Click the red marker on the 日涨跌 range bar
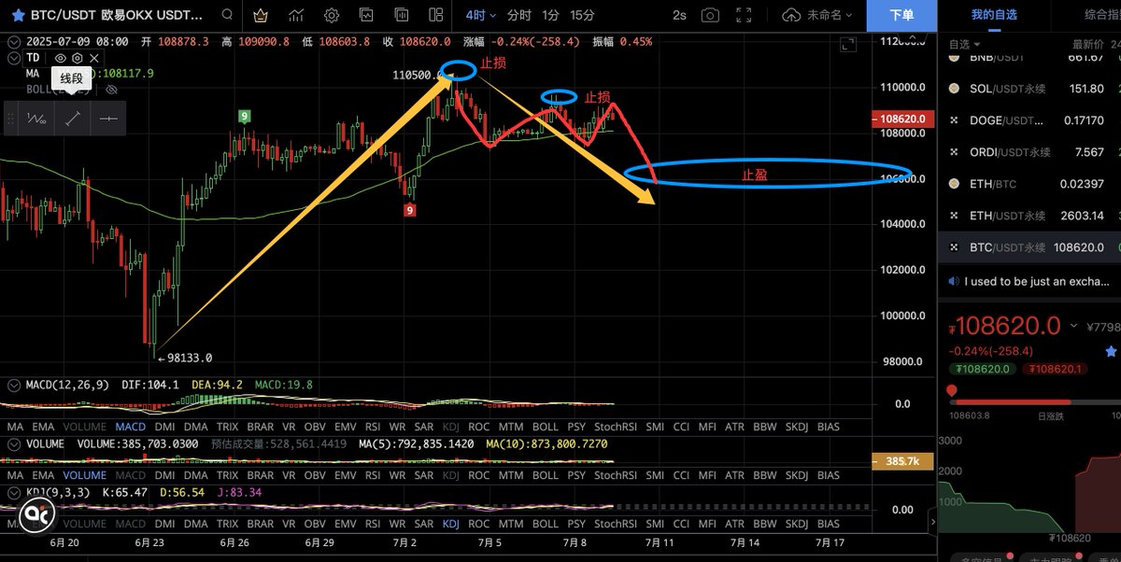This screenshot has height=562, width=1121. point(952,390)
